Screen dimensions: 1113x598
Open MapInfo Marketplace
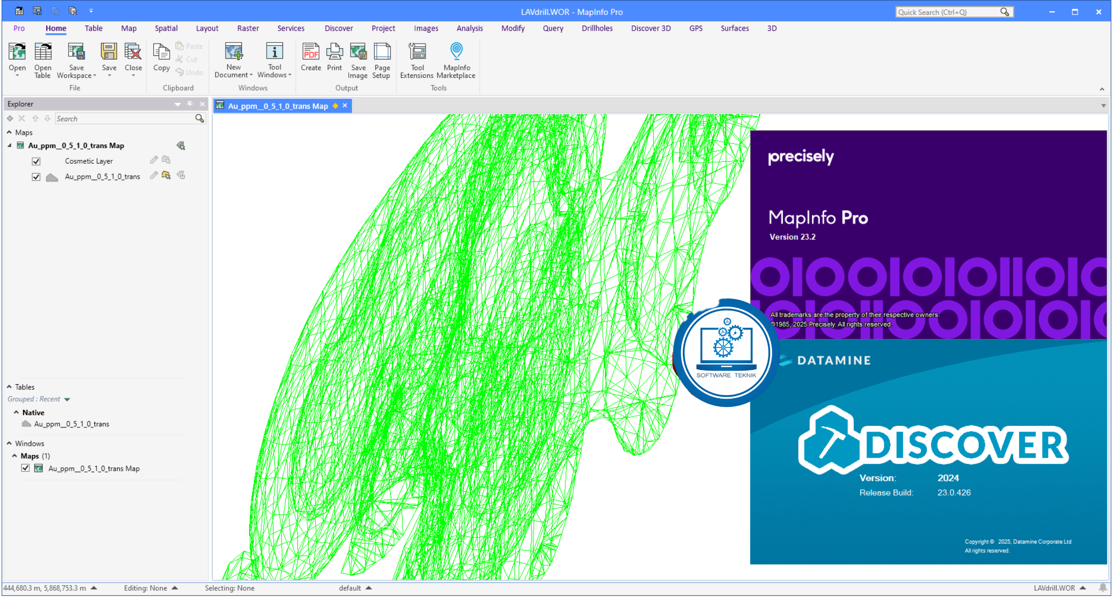pyautogui.click(x=456, y=52)
